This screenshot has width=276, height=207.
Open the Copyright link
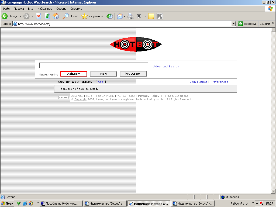click(x=80, y=99)
